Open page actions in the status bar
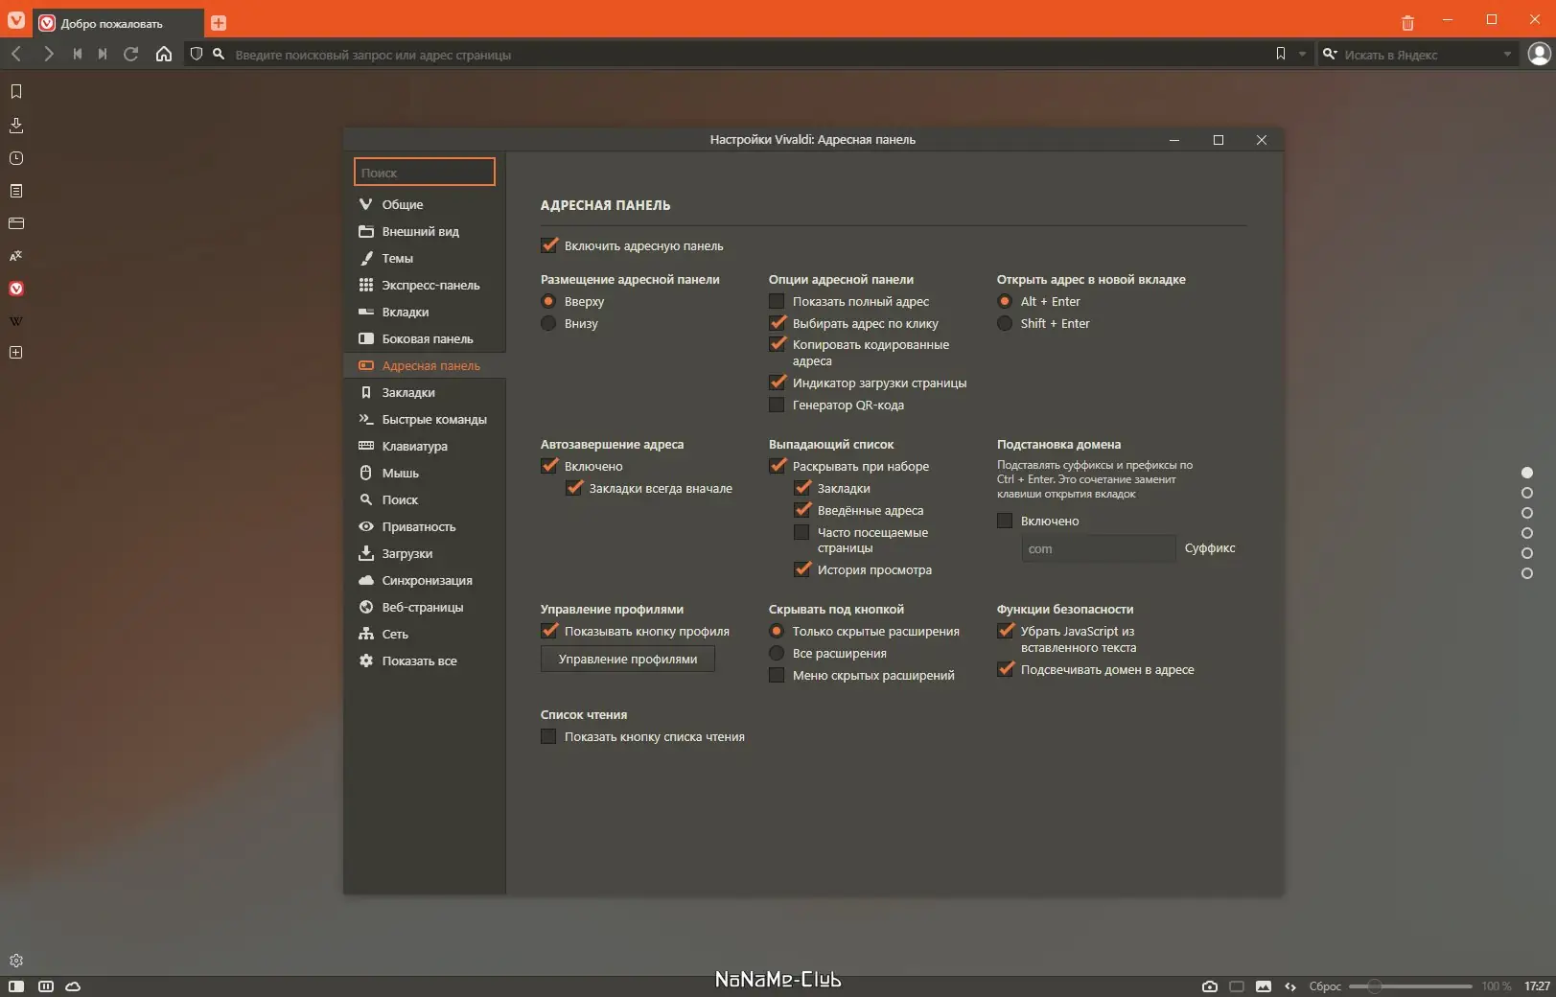The image size is (1556, 997). click(x=1290, y=986)
